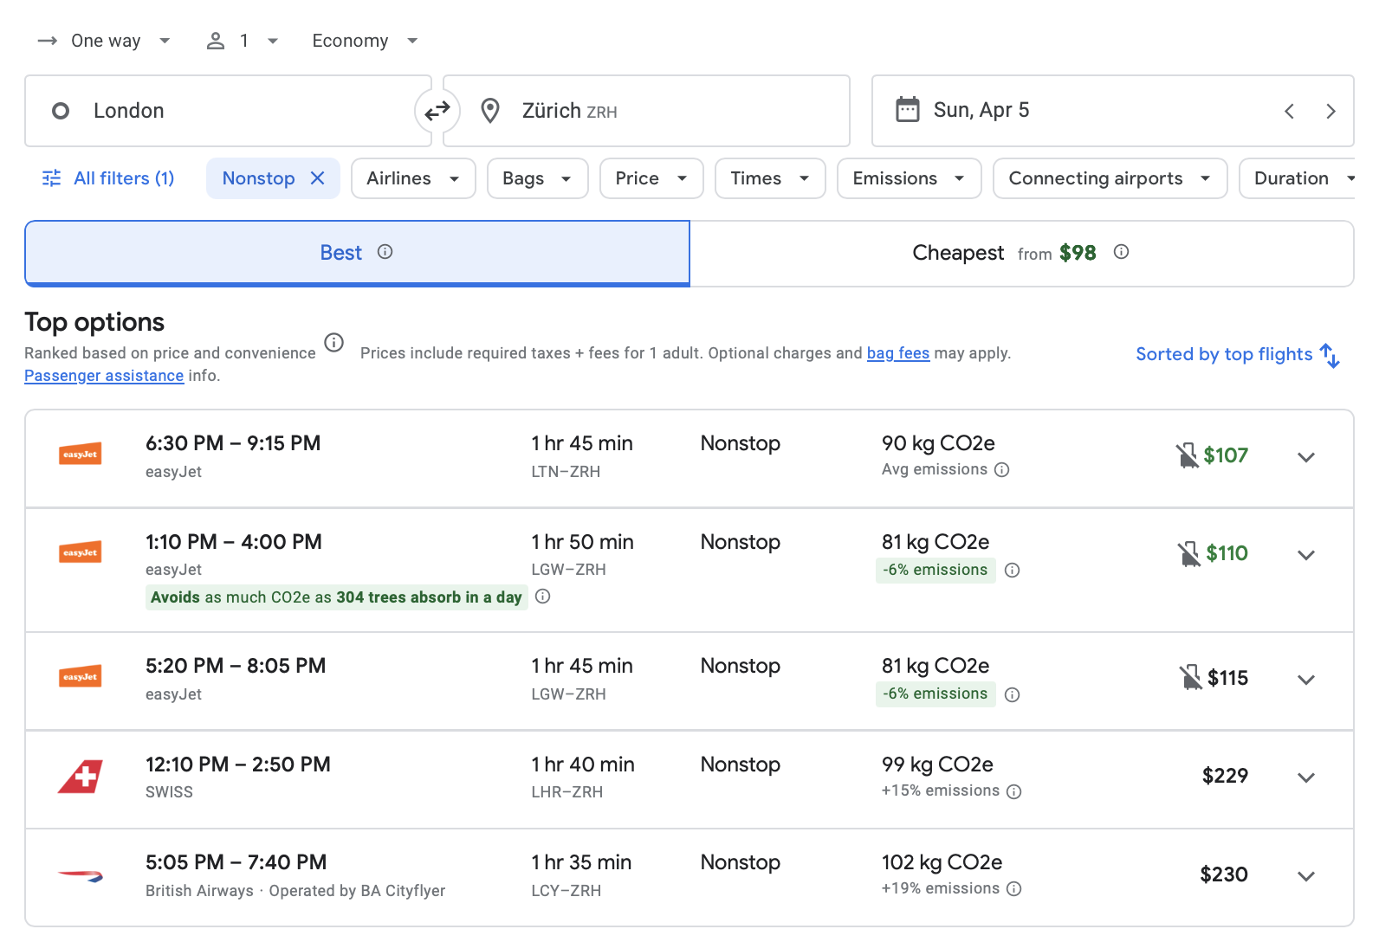Open Avg emissions info for 90 kg flight
Screen dimensions: 1379x942
1002,470
